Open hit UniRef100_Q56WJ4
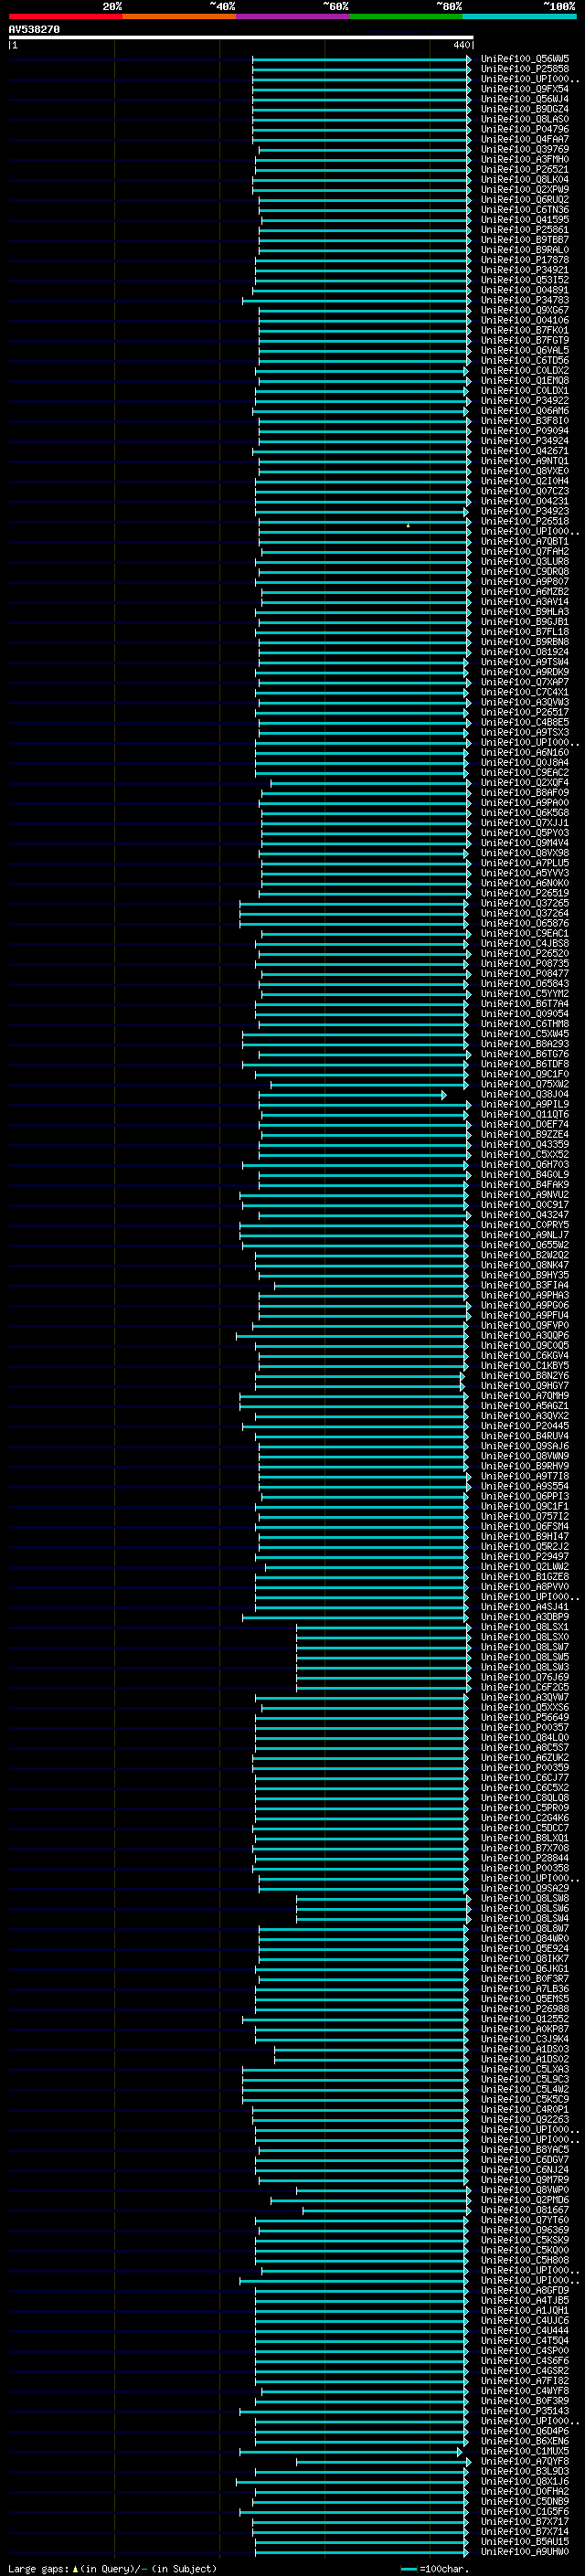Viewport: 585px width, 2576px height. [525, 100]
